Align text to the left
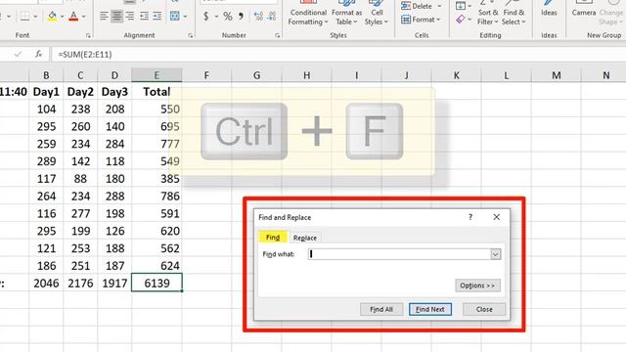The width and height of the screenshot is (626, 352). click(x=104, y=16)
